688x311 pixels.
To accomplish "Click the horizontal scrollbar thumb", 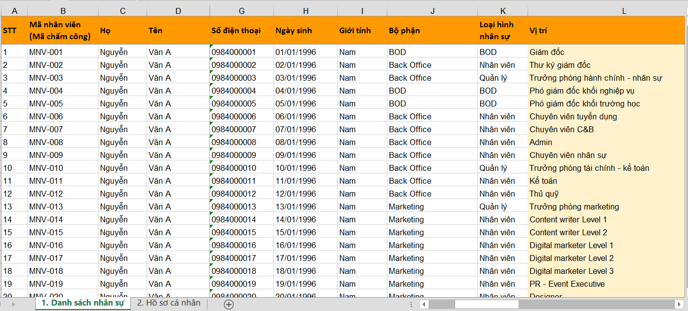I will [x=486, y=304].
